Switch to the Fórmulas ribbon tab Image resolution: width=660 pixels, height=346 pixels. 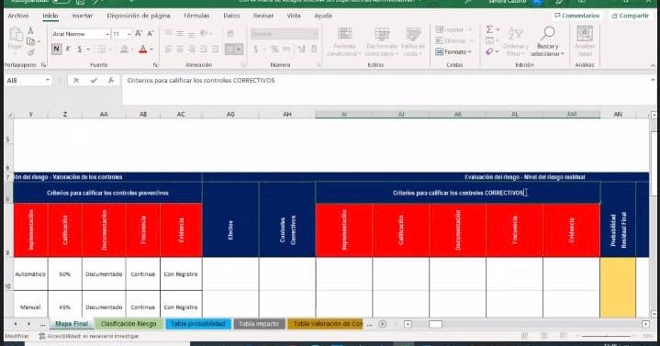click(x=196, y=16)
